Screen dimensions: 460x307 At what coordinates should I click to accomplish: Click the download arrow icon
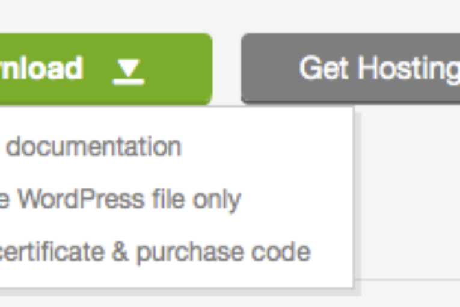pyautogui.click(x=129, y=72)
